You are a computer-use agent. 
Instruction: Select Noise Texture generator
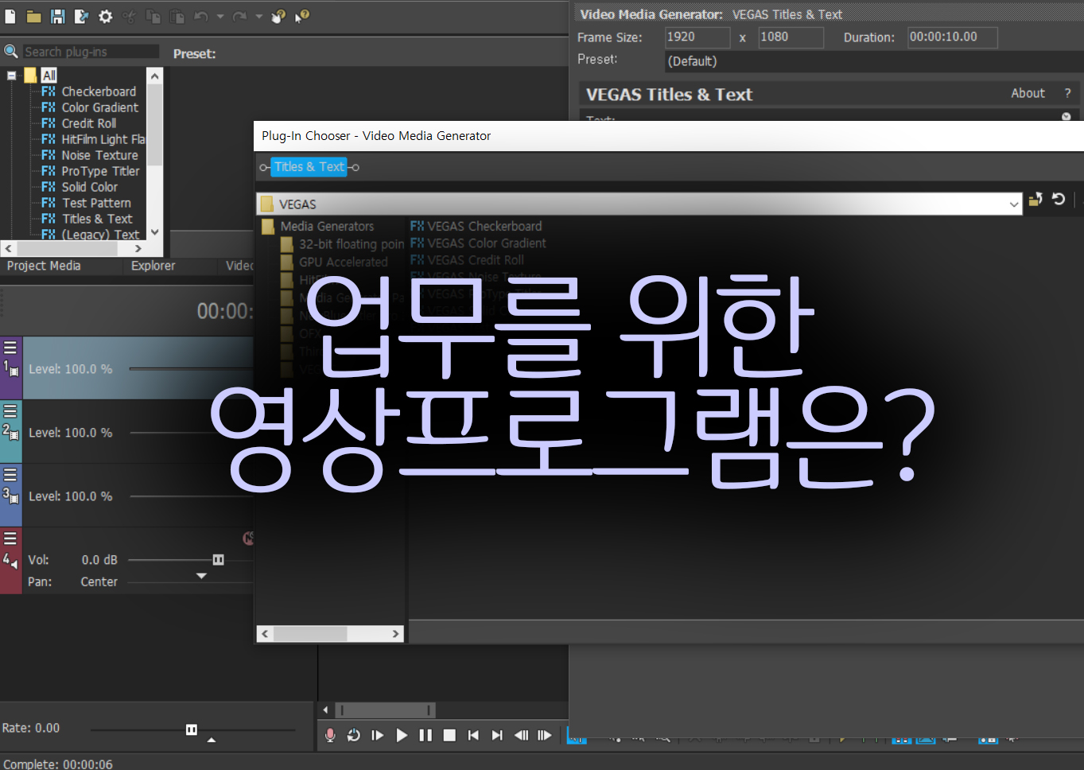99,155
